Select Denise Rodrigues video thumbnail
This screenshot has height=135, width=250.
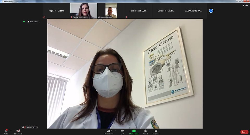[x=84, y=11]
